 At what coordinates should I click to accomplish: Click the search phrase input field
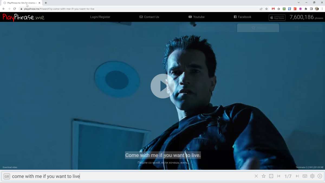[131, 177]
